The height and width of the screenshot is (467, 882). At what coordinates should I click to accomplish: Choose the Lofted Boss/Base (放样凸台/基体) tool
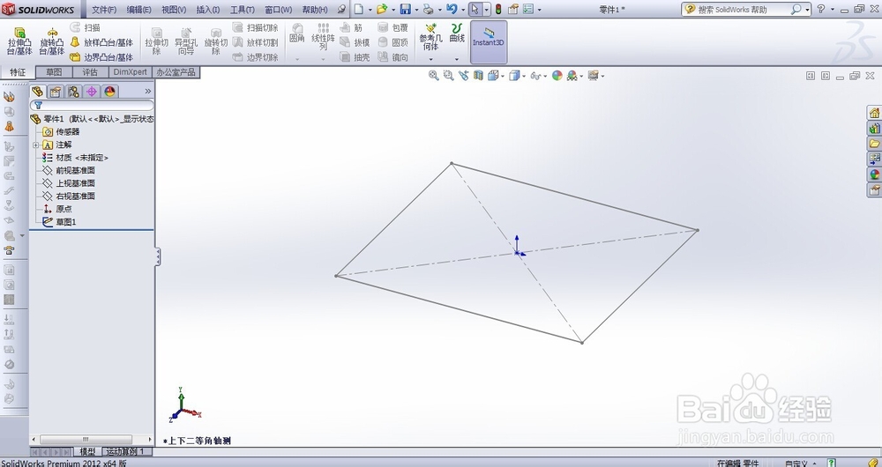coord(101,42)
